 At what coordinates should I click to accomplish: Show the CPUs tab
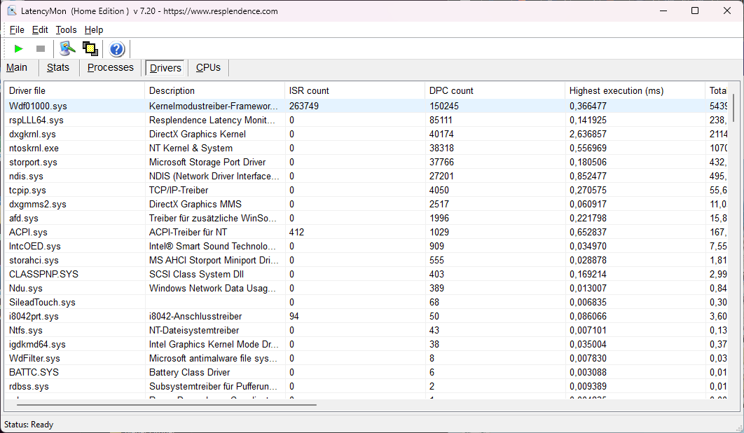(208, 67)
